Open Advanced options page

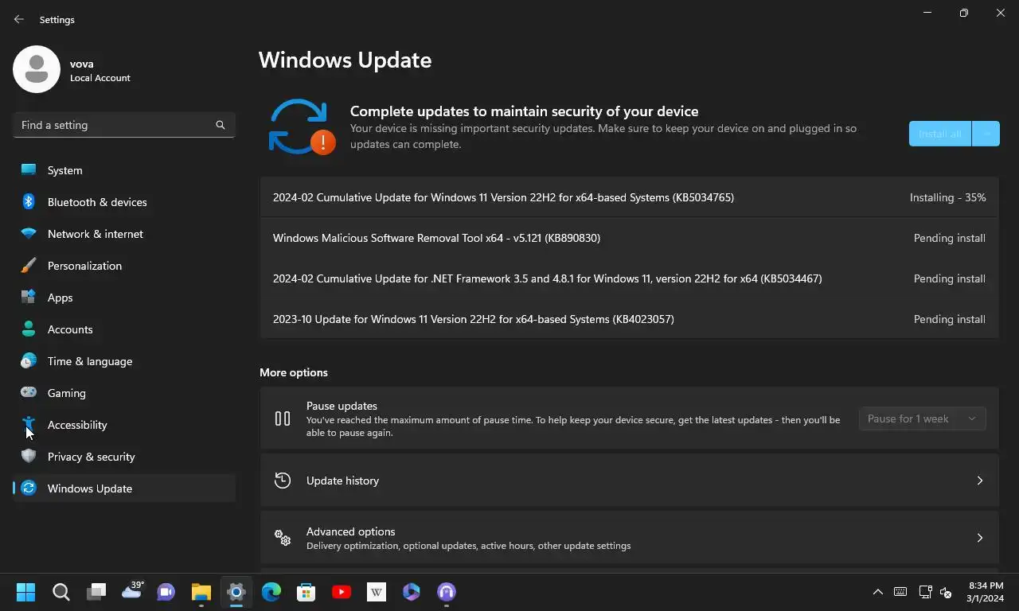629,538
